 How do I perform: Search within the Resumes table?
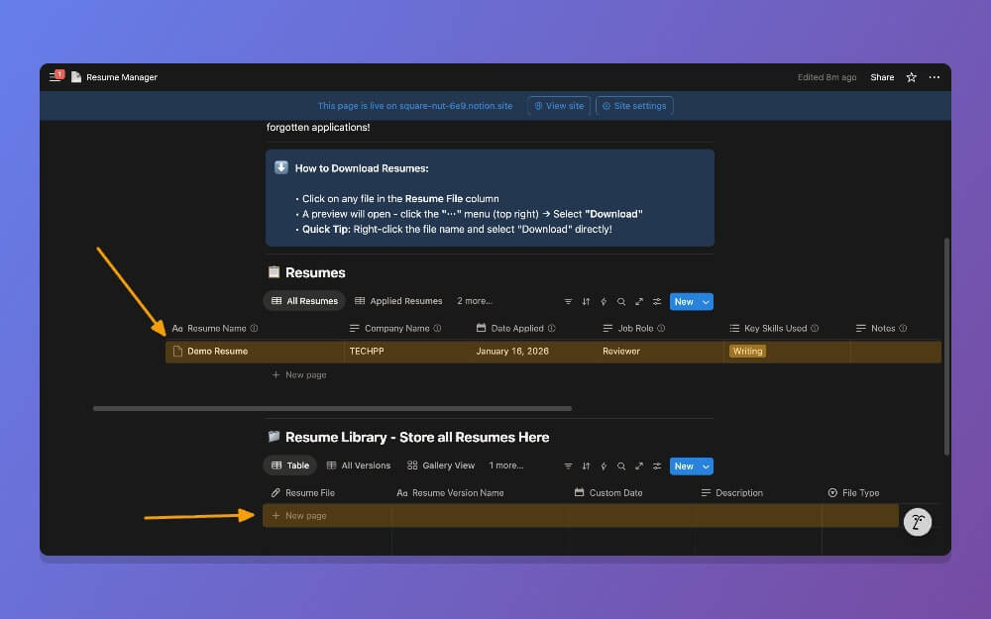tap(621, 301)
